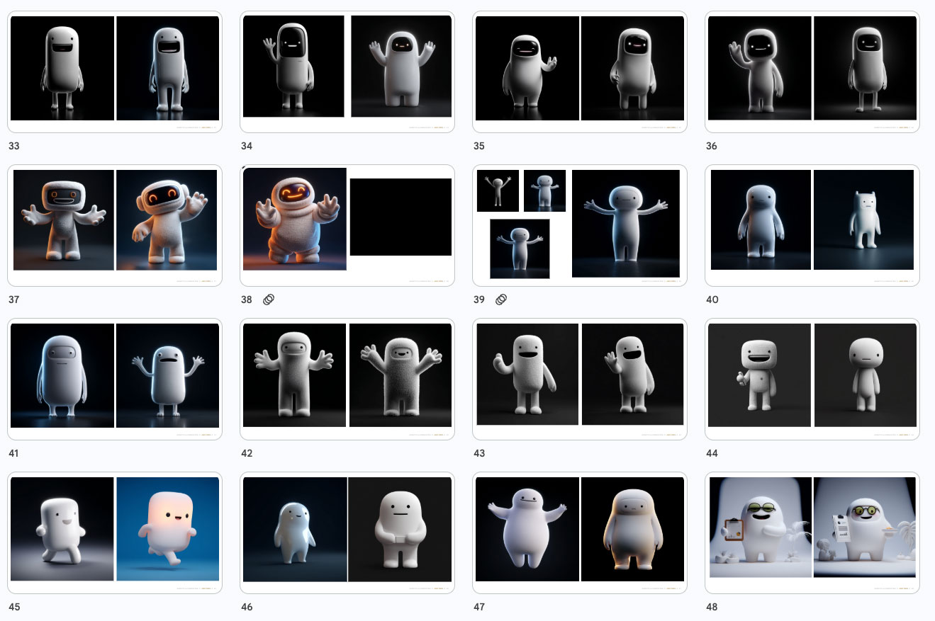Viewport: 935px width, 621px height.
Task: Select slide 40 thumbnail
Action: 812,225
